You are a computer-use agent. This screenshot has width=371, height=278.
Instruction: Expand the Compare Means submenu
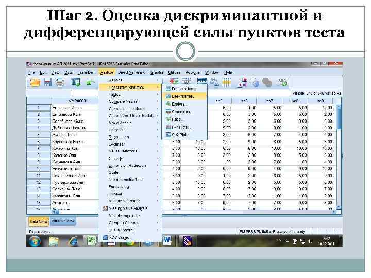pos(130,101)
